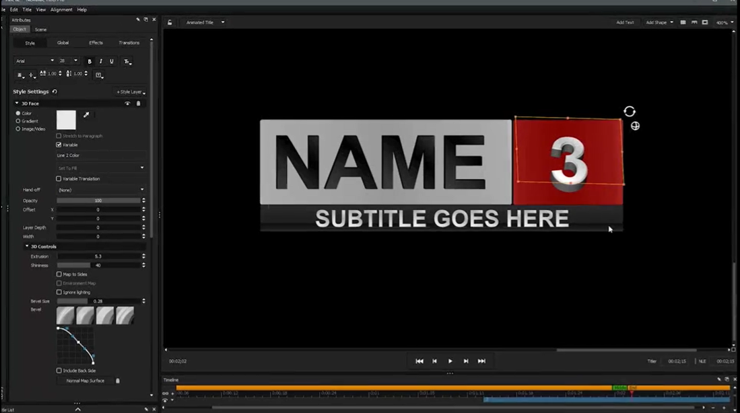Uncheck the Variable checkbox
The height and width of the screenshot is (413, 740).
pos(59,145)
